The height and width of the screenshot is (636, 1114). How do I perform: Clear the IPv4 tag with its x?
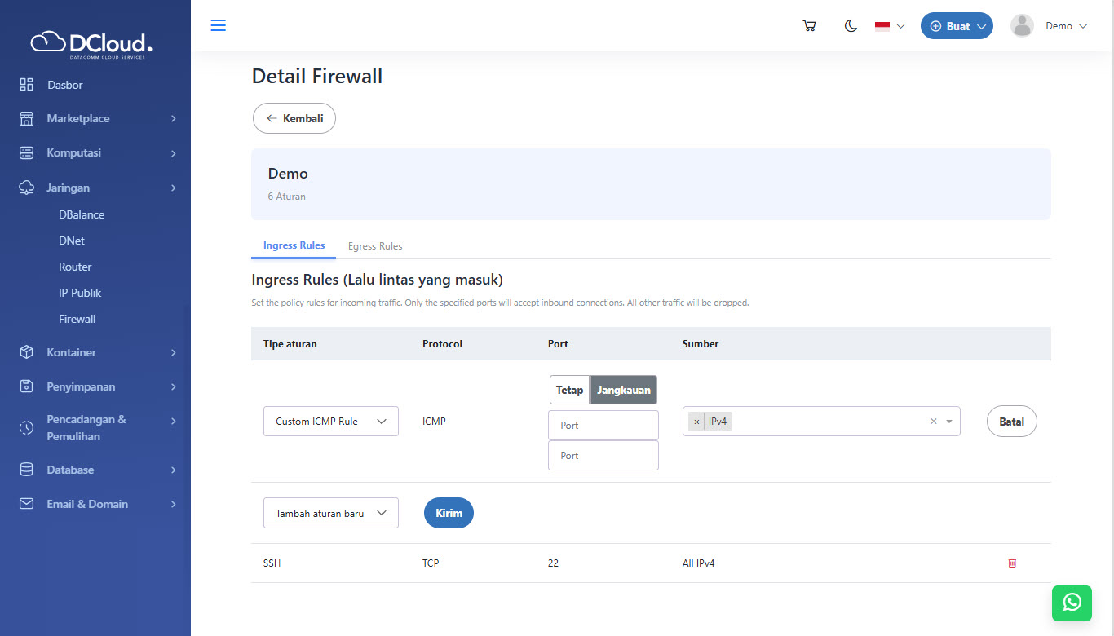pyautogui.click(x=696, y=422)
